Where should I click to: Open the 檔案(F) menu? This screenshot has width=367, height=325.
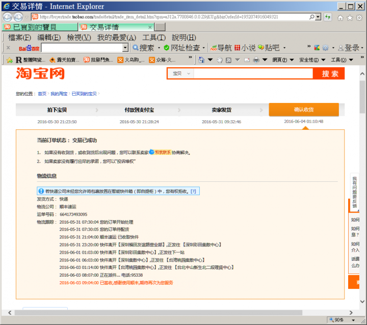(19, 37)
